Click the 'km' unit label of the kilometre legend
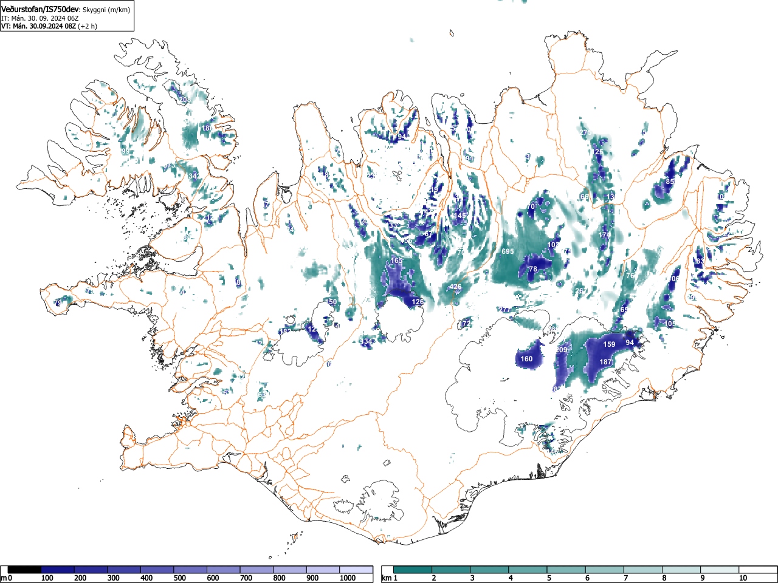Viewport: 778px width, 583px height. (387, 578)
